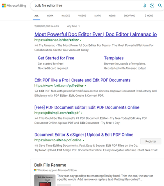
Task: Expand the Any time filter dropdown
Action: [x=73, y=26]
